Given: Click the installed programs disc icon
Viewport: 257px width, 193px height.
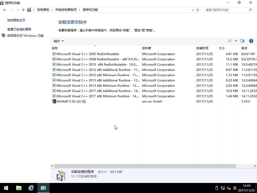Looking at the screenshot, I should (x=61, y=175).
